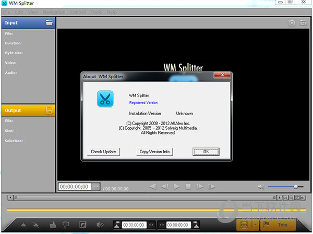
Task: Click the Input panel header
Action: coord(28,23)
